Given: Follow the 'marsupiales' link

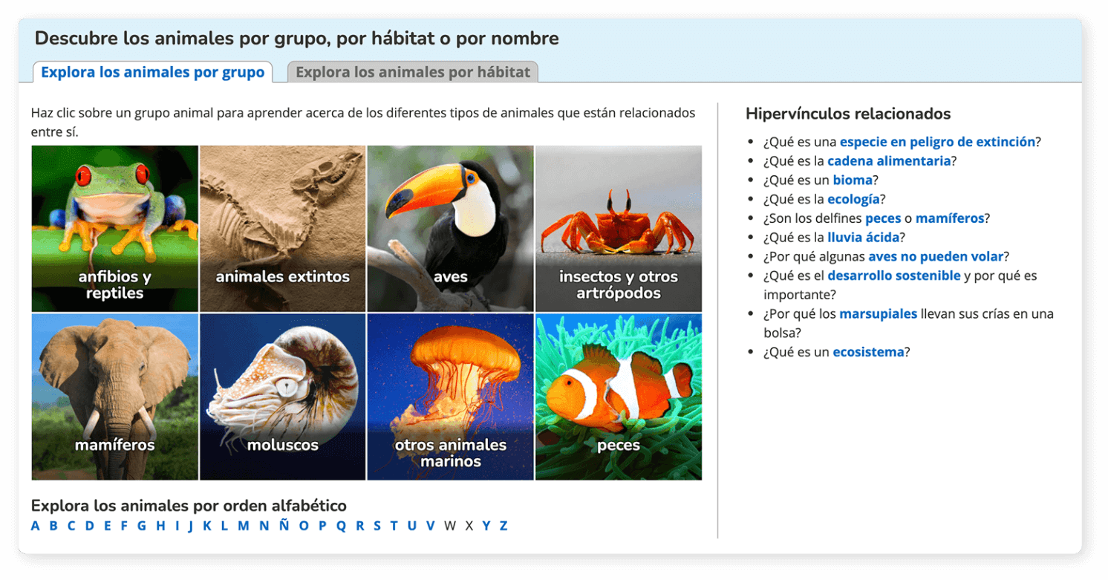Looking at the screenshot, I should [x=879, y=314].
